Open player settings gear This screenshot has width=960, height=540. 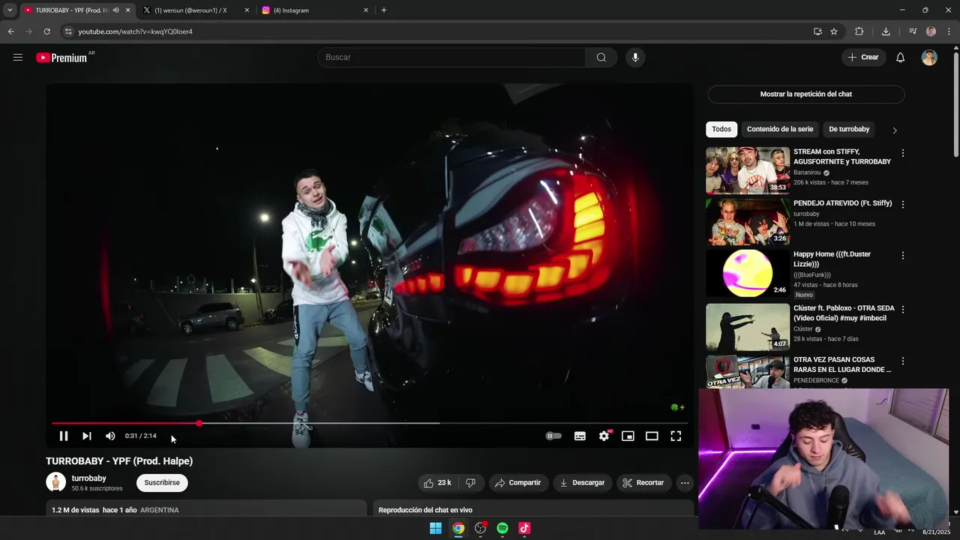[604, 436]
